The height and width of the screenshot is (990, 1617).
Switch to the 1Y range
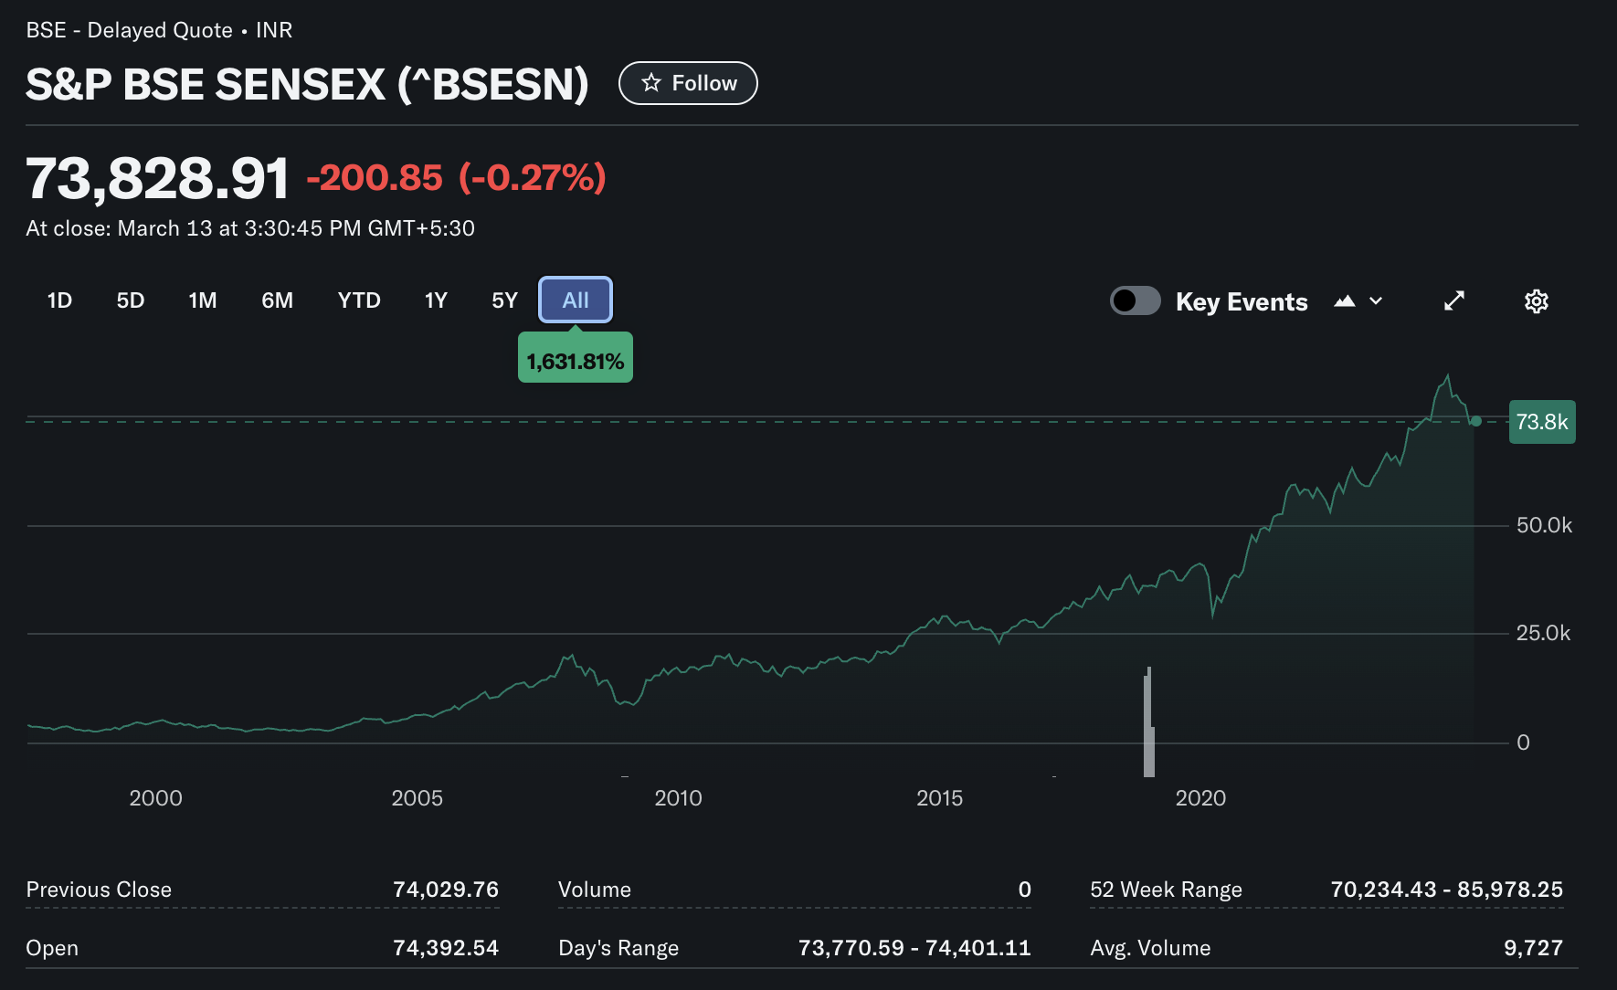[x=436, y=300]
